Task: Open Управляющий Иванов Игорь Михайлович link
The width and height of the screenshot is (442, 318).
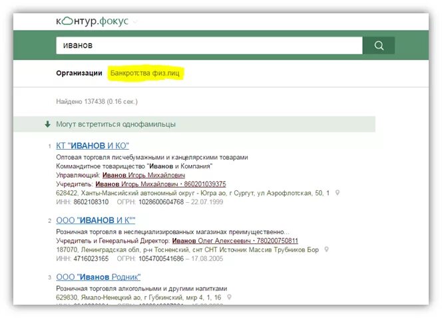Action: click(144, 175)
